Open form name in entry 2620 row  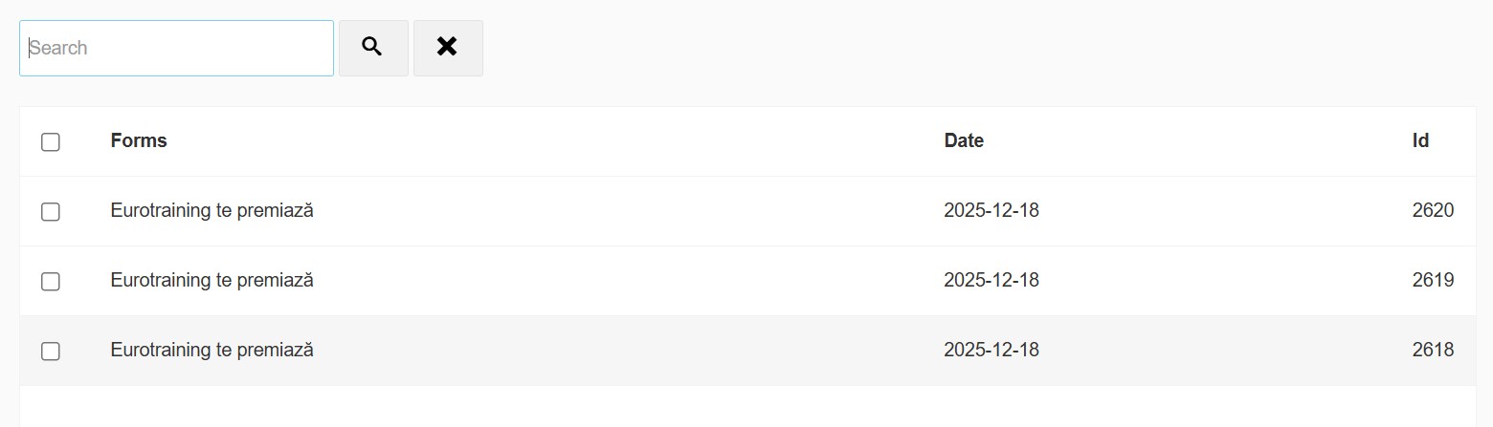click(212, 210)
